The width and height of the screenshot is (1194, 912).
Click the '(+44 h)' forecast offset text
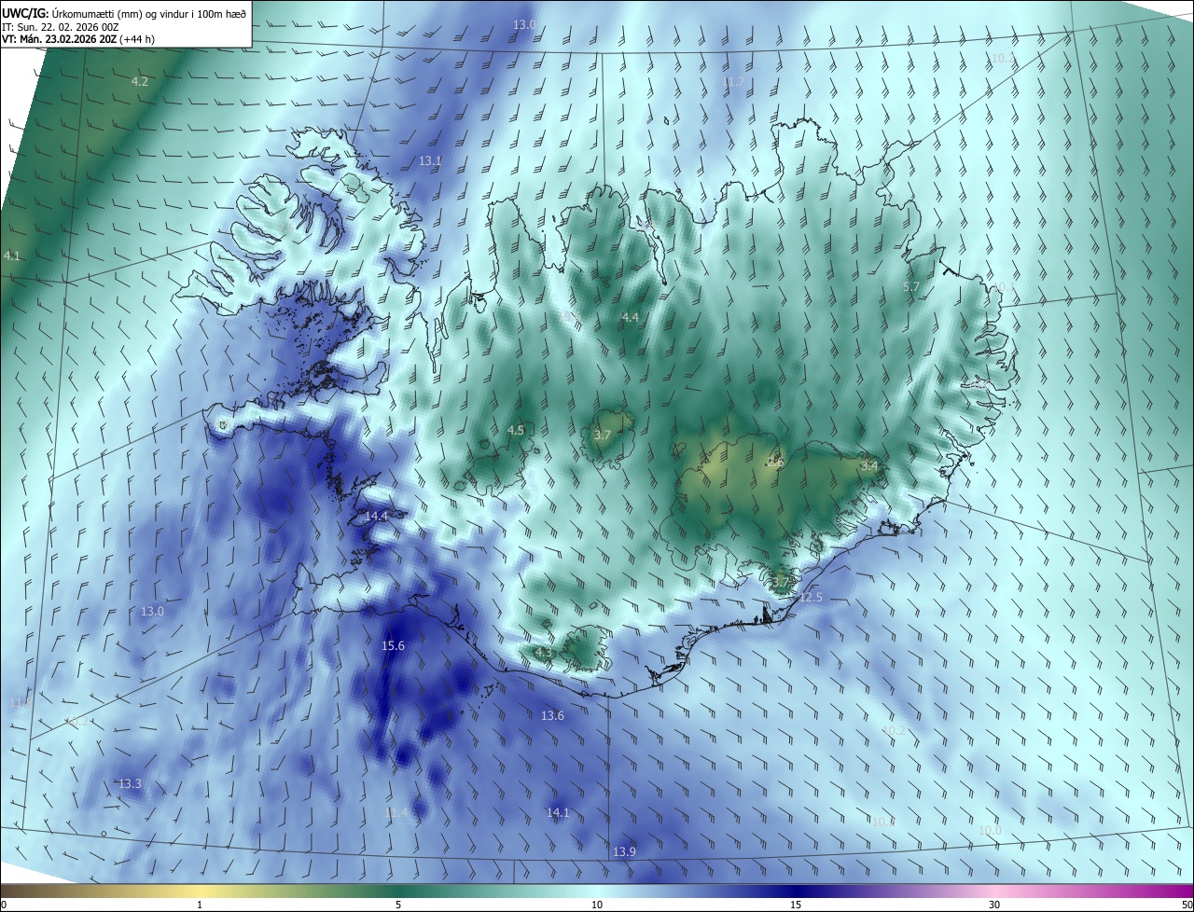pos(137,39)
